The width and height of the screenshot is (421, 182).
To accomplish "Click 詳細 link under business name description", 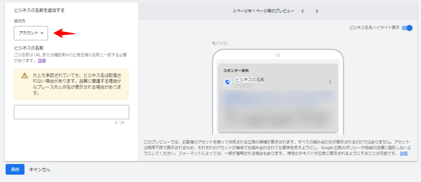I will 42,61.
